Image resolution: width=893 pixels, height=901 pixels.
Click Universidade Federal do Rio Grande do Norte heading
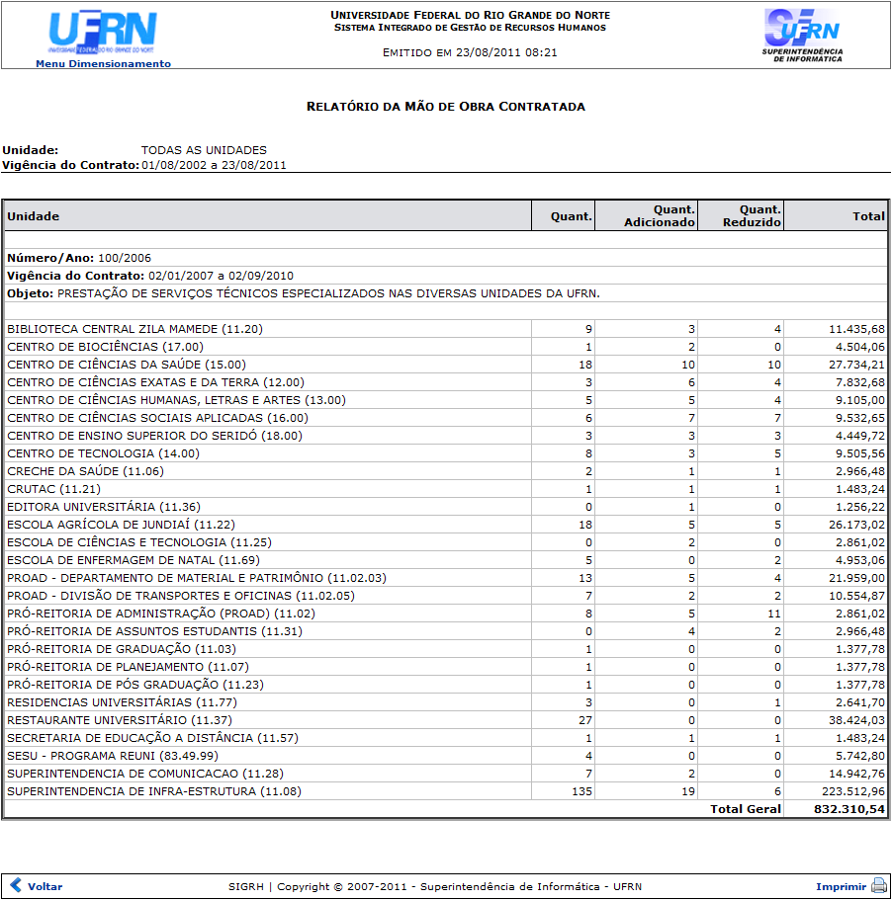(x=470, y=15)
